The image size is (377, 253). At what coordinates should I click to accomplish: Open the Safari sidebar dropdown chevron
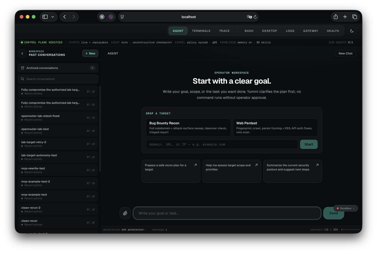coord(52,17)
